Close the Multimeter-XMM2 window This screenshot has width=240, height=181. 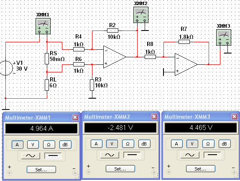(x=154, y=117)
